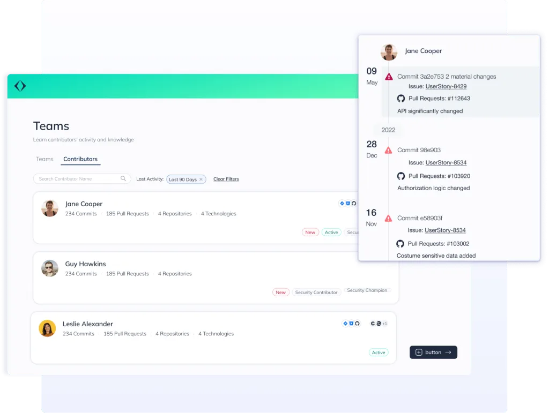Click the search magnifier in contributor search
The width and height of the screenshot is (549, 413).
click(123, 178)
